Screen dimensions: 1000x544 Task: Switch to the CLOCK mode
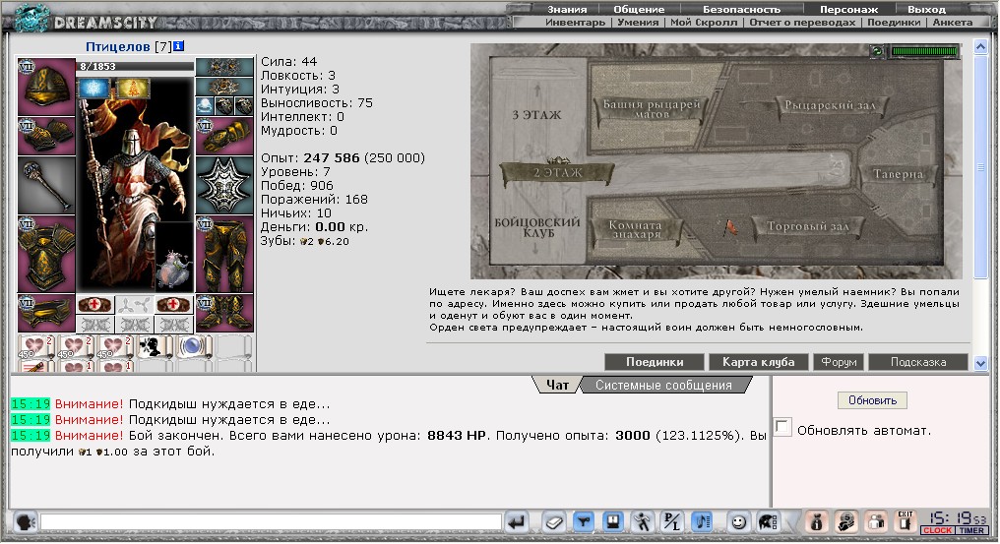[937, 530]
